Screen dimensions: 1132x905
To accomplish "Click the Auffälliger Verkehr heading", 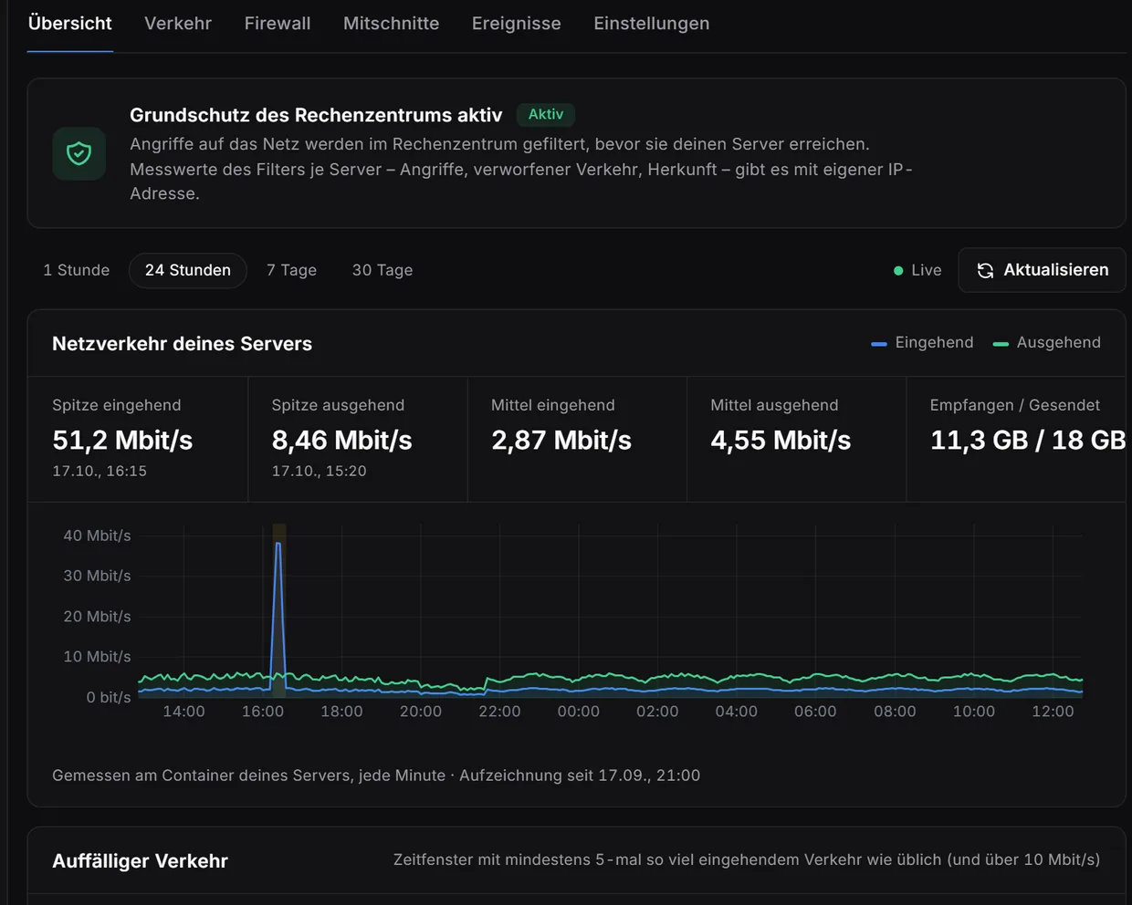I will point(140,861).
